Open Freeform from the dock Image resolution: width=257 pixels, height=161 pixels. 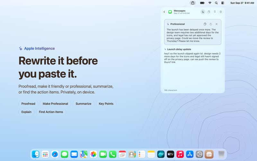tap(161, 154)
